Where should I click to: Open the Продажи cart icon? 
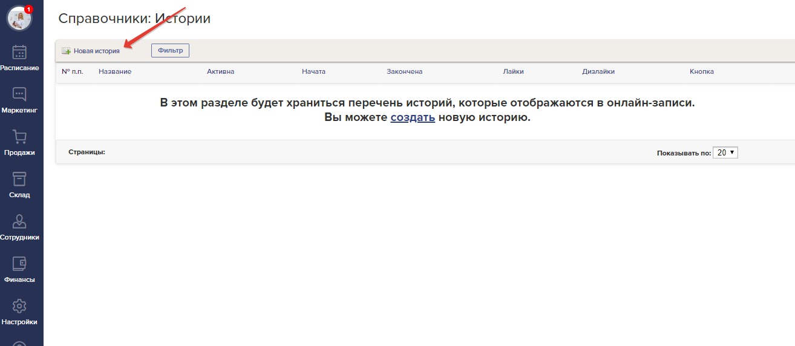(19, 137)
